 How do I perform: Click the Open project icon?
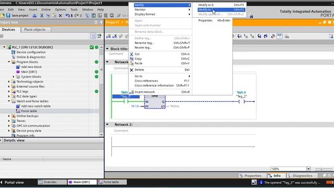coord(2,16)
